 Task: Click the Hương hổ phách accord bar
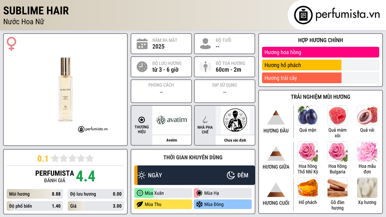(x=320, y=65)
